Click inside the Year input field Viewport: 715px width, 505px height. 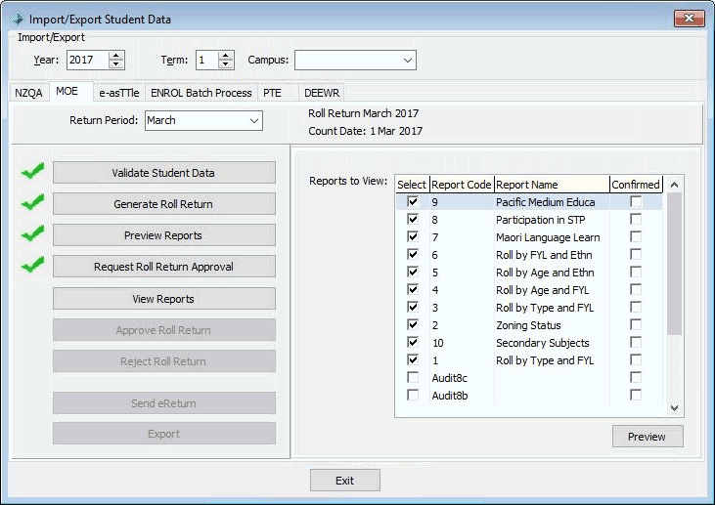[88, 61]
